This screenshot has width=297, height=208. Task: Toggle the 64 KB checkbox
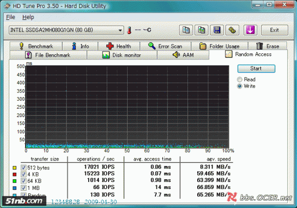click(23, 180)
